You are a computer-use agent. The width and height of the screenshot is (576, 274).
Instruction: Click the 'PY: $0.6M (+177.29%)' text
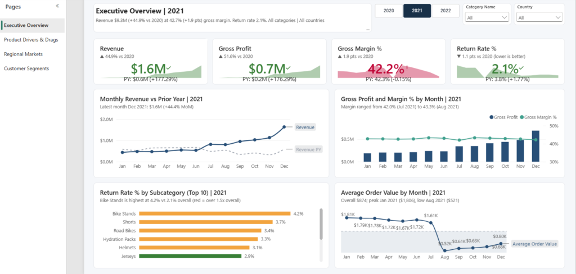[151, 79]
